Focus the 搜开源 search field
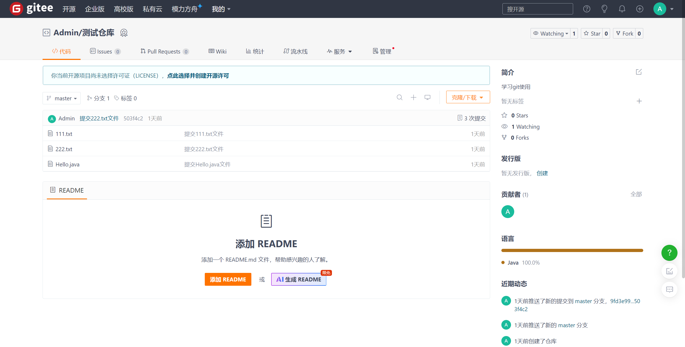 [x=537, y=9]
